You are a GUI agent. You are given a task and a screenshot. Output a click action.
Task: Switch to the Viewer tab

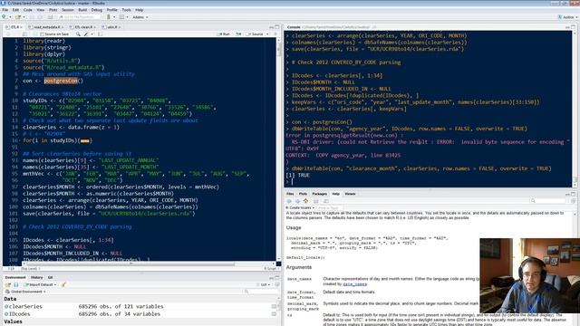(x=350, y=194)
